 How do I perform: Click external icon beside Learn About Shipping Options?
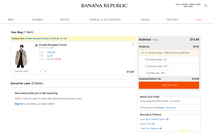pos(168,119)
